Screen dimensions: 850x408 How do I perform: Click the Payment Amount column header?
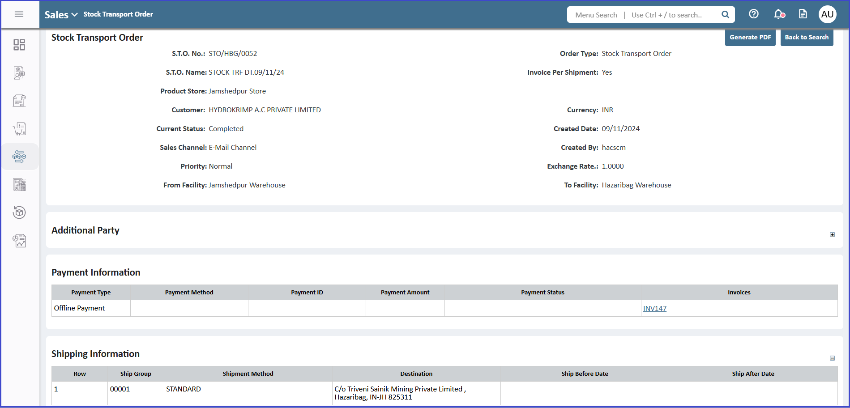point(405,293)
